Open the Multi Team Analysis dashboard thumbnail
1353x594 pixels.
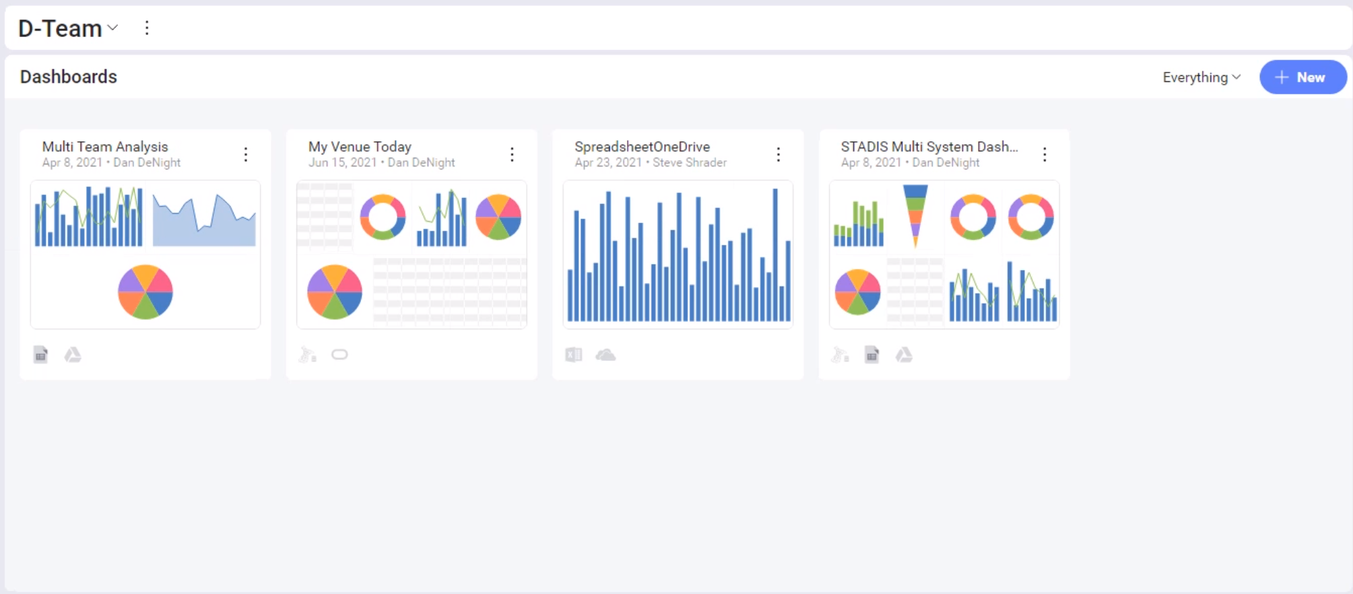145,255
